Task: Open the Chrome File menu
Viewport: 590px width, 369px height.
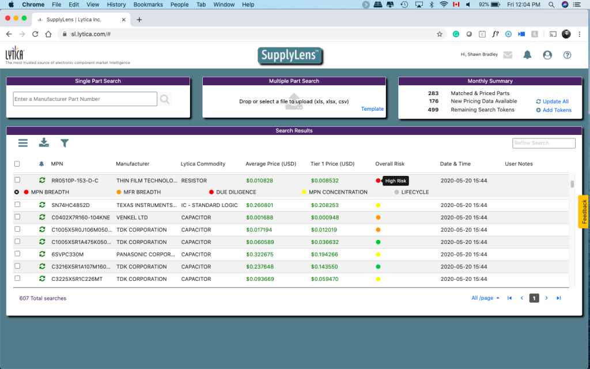Action: [56, 5]
